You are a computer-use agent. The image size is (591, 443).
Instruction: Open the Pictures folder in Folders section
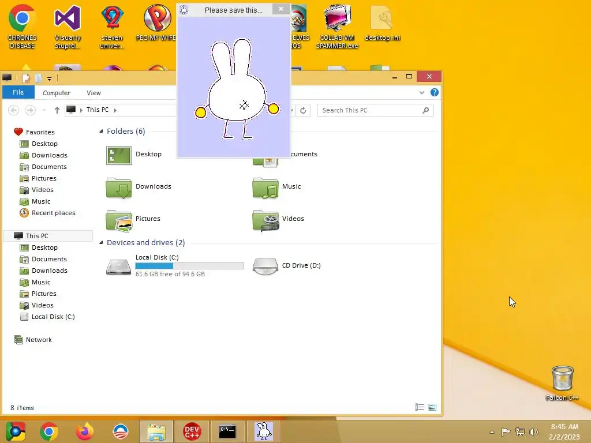click(x=133, y=220)
